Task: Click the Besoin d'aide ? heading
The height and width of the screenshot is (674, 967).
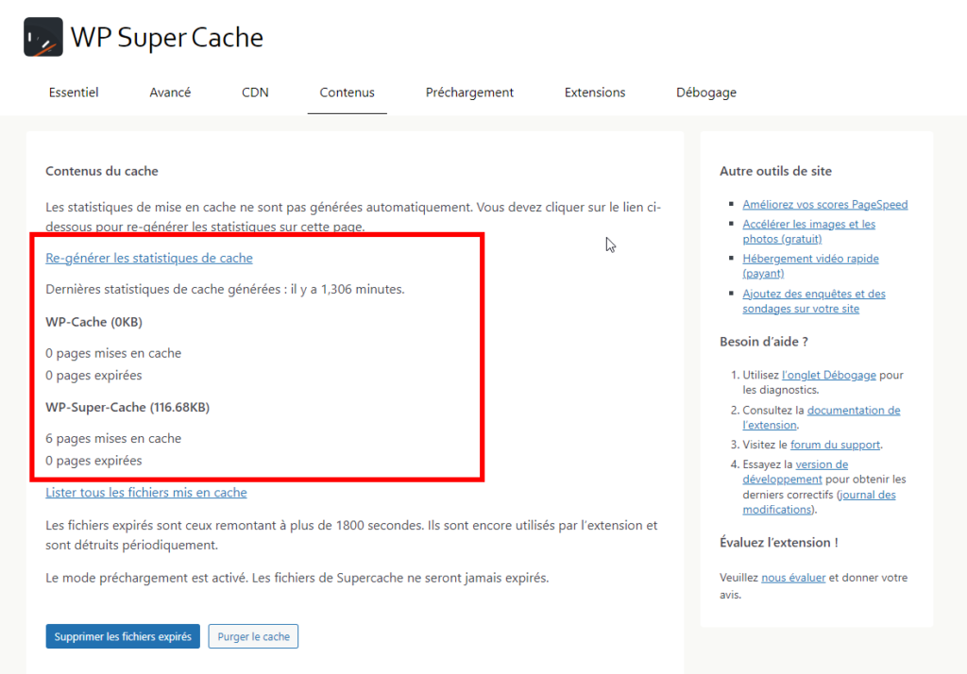Action: [763, 342]
